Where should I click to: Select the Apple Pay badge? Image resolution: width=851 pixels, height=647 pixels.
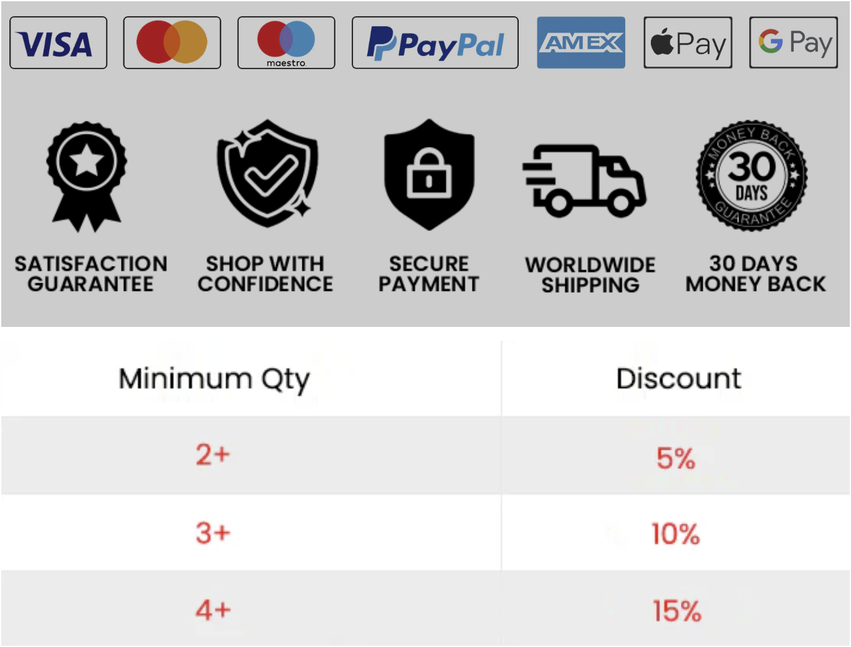pyautogui.click(x=688, y=43)
